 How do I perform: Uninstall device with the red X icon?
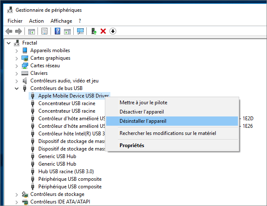tap(103, 31)
